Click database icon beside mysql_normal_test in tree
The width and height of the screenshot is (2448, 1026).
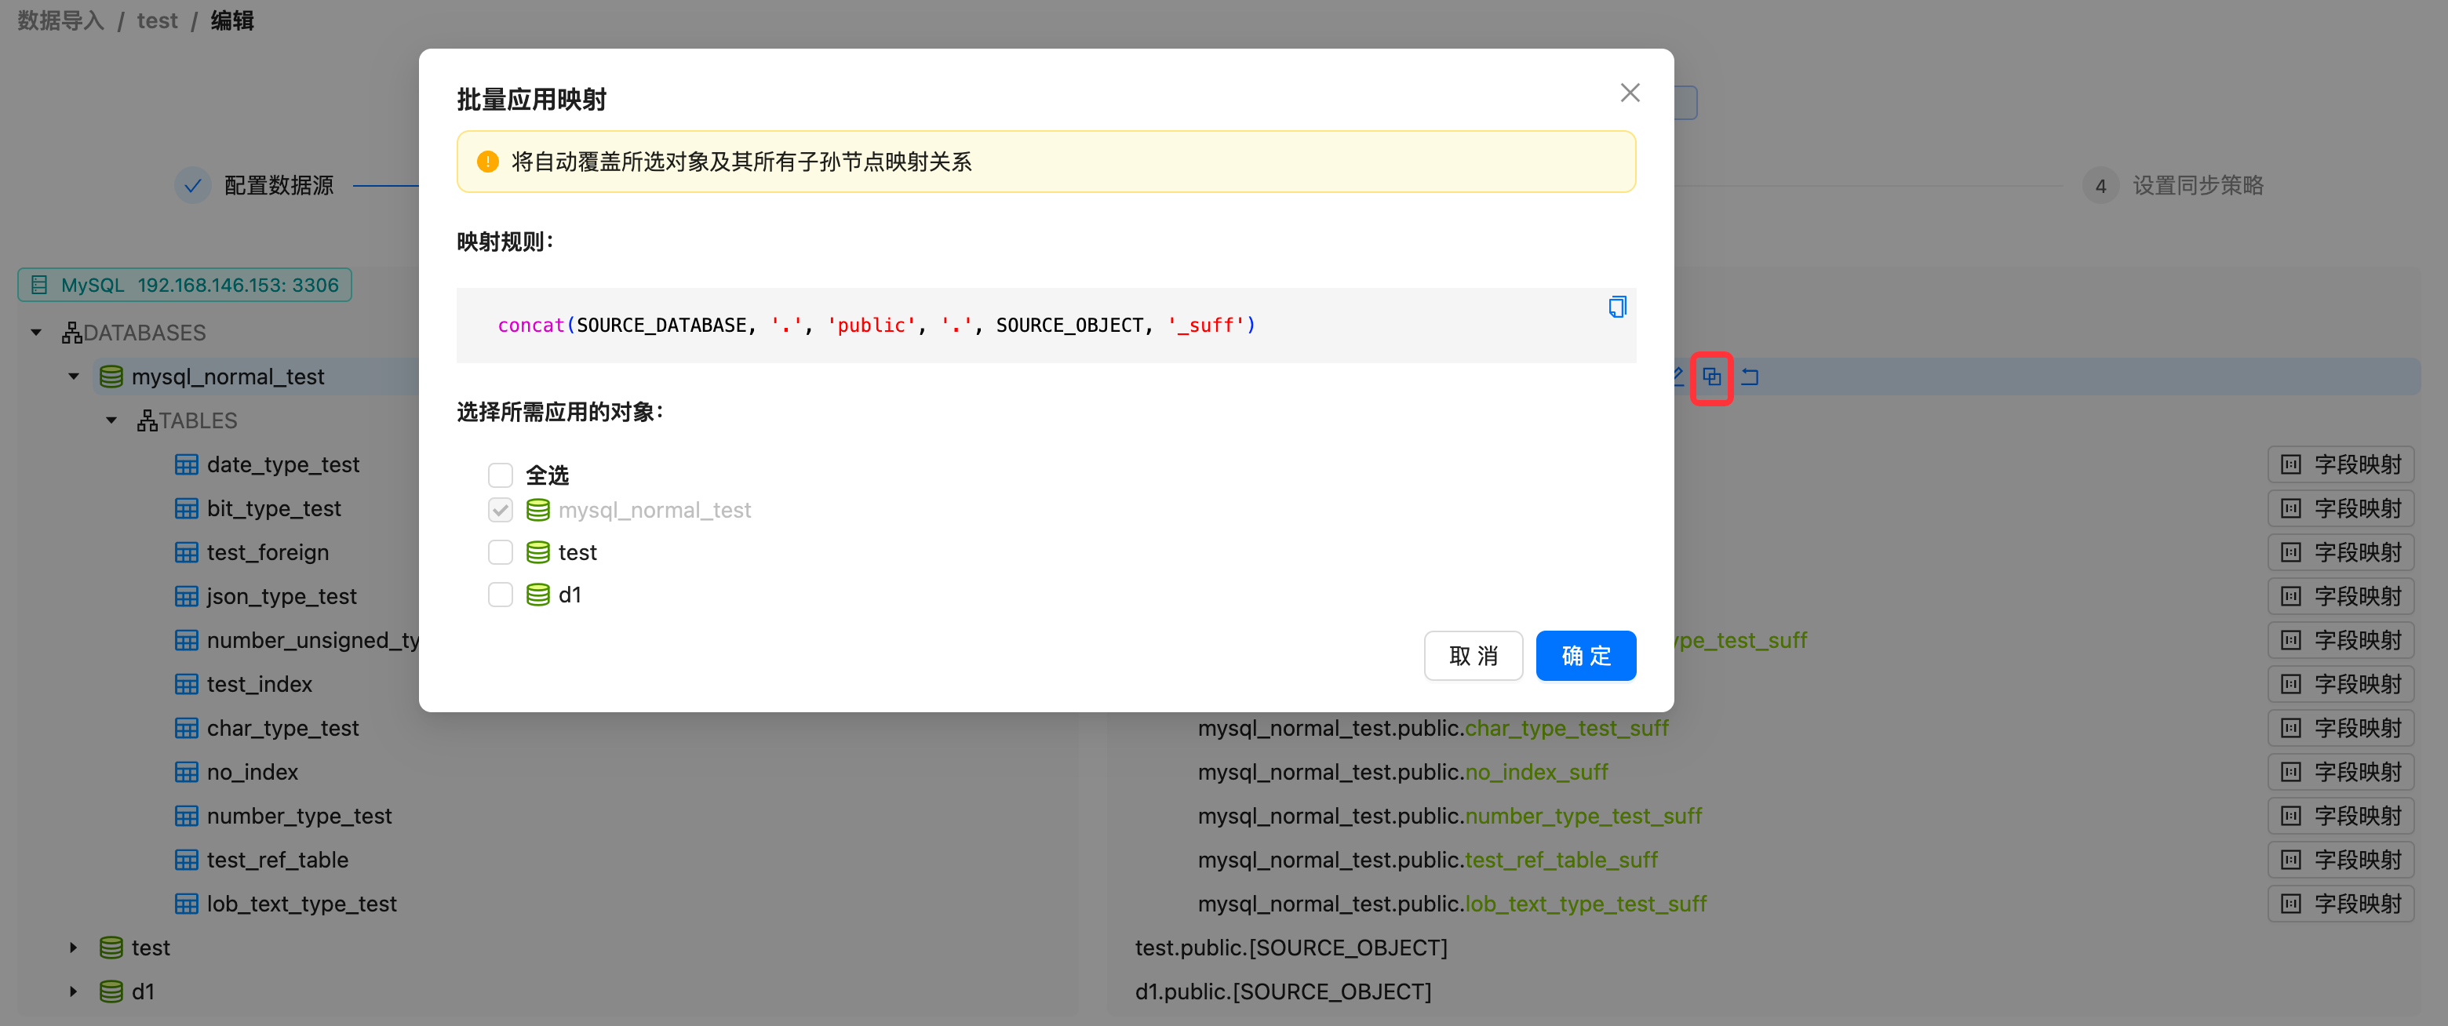tap(111, 377)
